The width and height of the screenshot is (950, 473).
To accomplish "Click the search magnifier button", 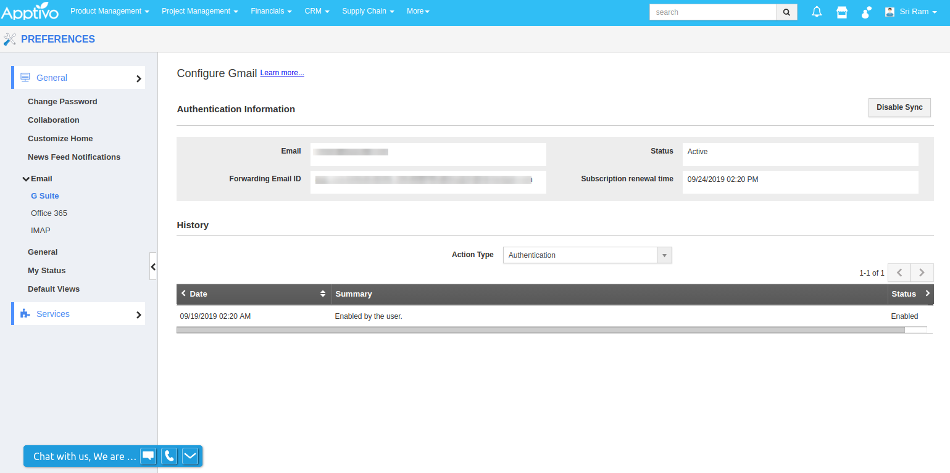I will click(x=786, y=12).
